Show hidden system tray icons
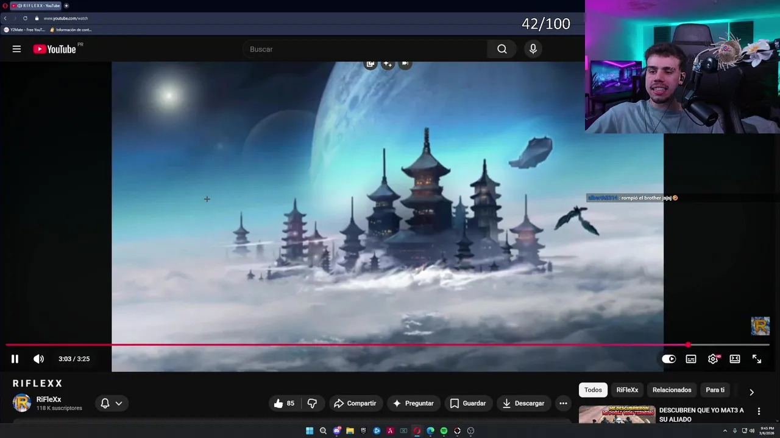The height and width of the screenshot is (438, 780). coord(725,431)
